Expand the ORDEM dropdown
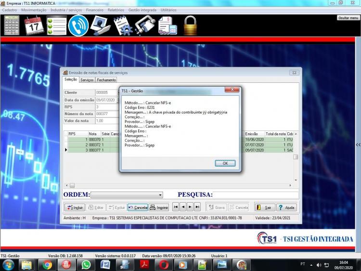 pos(160,195)
